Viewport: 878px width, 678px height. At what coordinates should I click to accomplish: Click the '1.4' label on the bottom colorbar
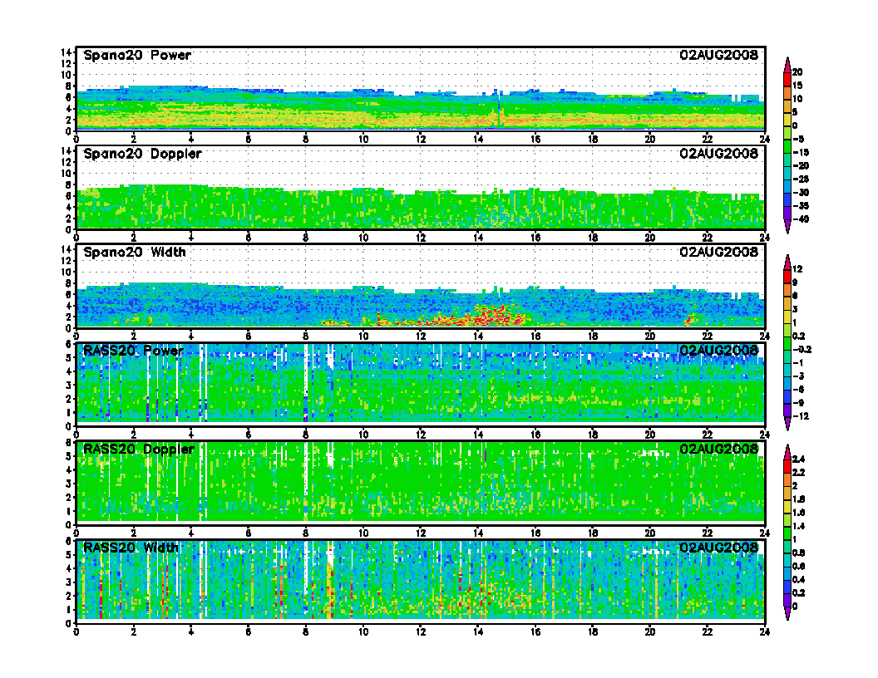coord(799,527)
